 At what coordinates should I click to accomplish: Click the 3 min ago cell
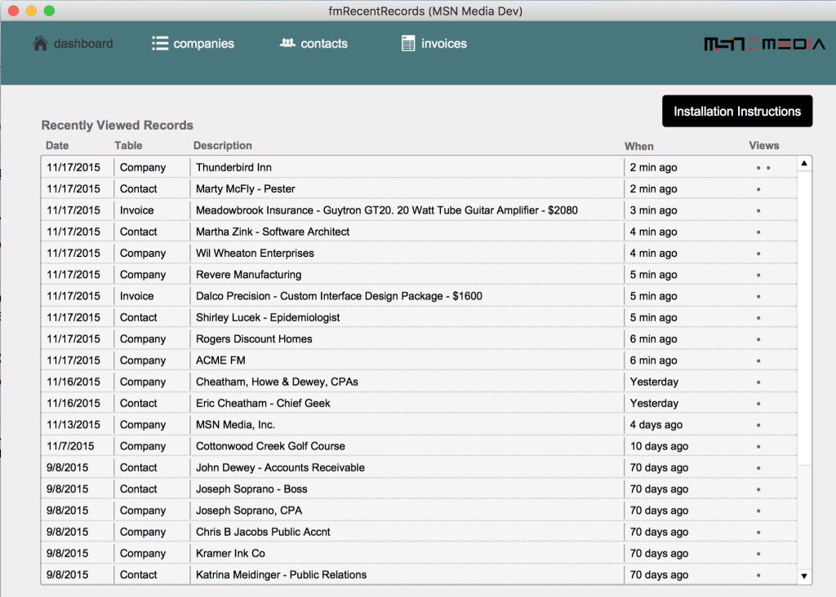[x=653, y=210]
